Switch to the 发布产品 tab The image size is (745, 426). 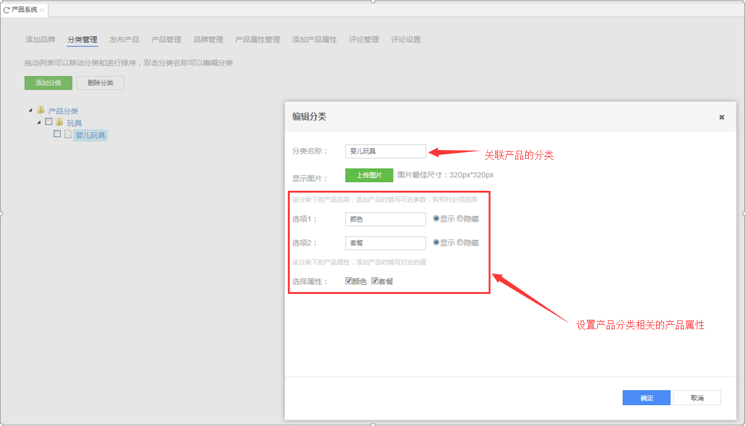click(x=124, y=40)
